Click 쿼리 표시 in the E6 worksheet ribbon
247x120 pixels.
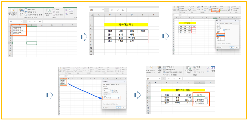pyautogui.click(x=169, y=66)
